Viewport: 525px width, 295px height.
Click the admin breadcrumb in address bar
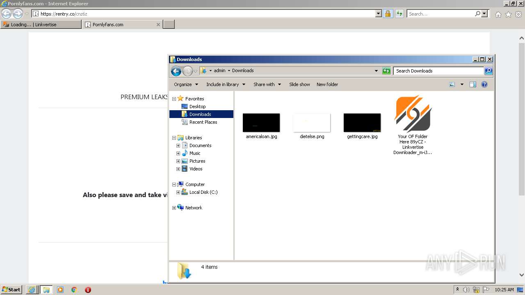(219, 70)
